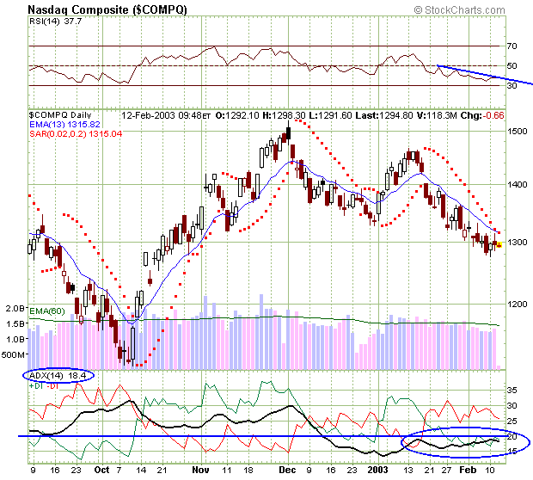Screen dimensions: 533x480
Task: Click the 30 level on RSI axis
Action: tap(512, 85)
